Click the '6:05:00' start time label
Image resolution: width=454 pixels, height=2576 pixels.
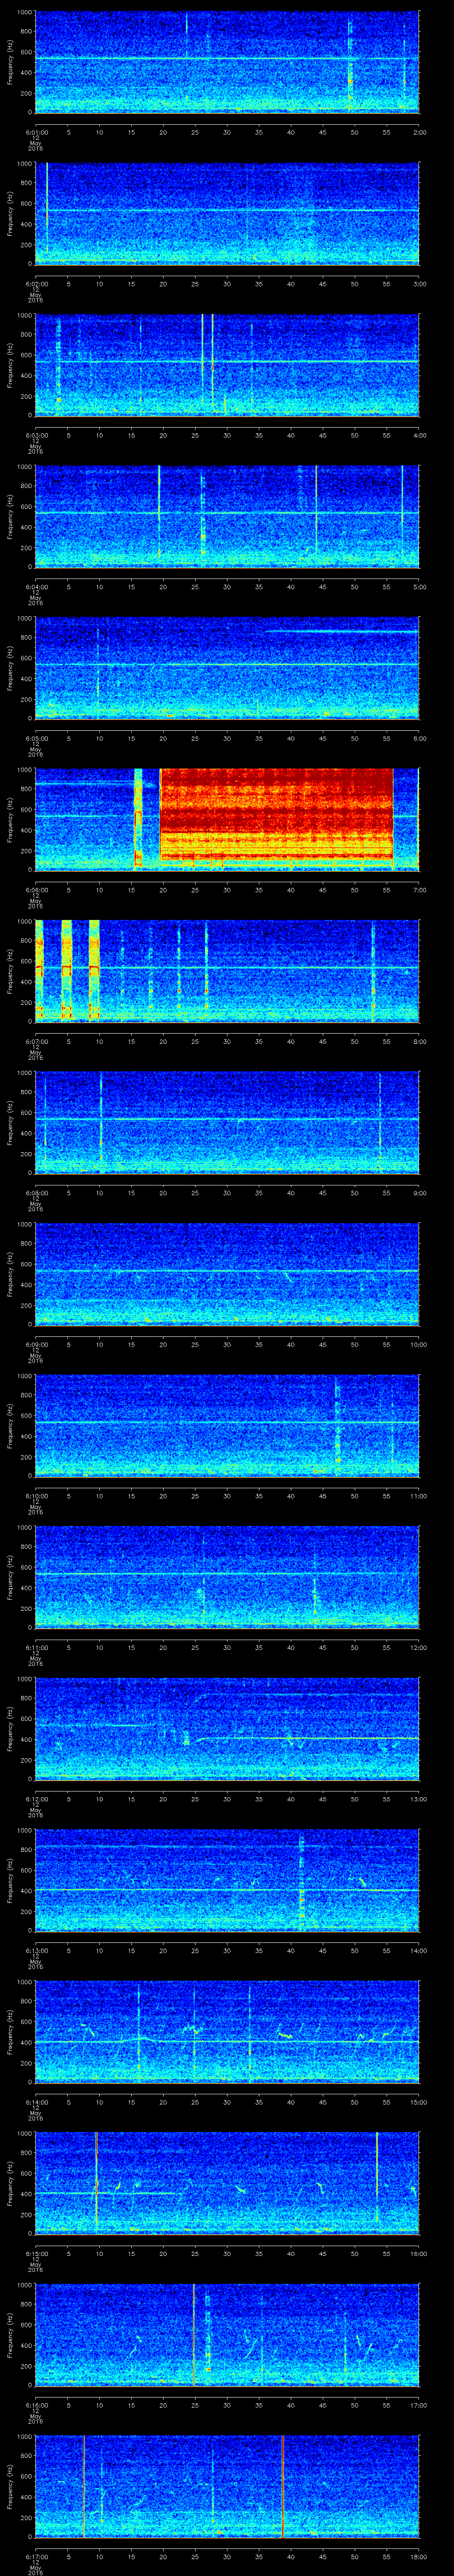pyautogui.click(x=36, y=738)
